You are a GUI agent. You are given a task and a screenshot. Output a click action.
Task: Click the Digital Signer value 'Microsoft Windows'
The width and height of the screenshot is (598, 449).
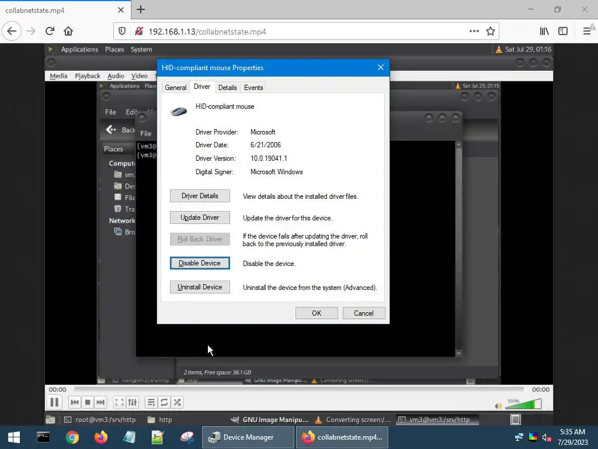tap(276, 172)
